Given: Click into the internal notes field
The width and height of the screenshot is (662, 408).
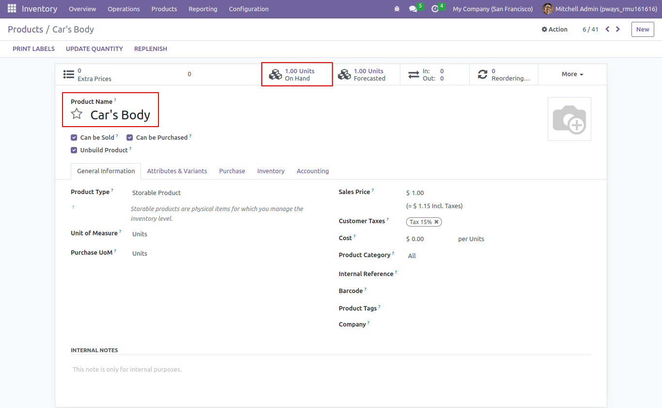Looking at the screenshot, I should point(331,370).
